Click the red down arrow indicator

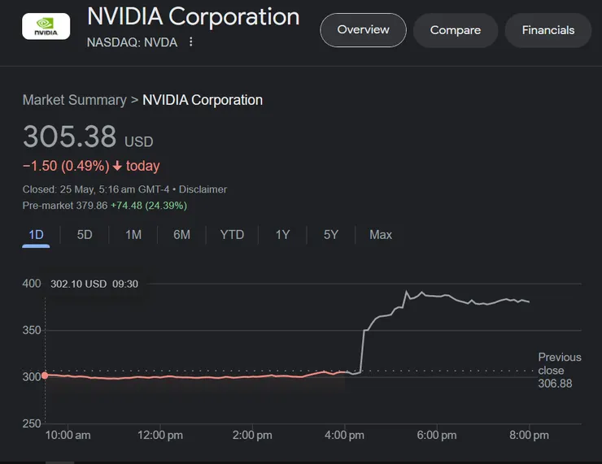(117, 166)
